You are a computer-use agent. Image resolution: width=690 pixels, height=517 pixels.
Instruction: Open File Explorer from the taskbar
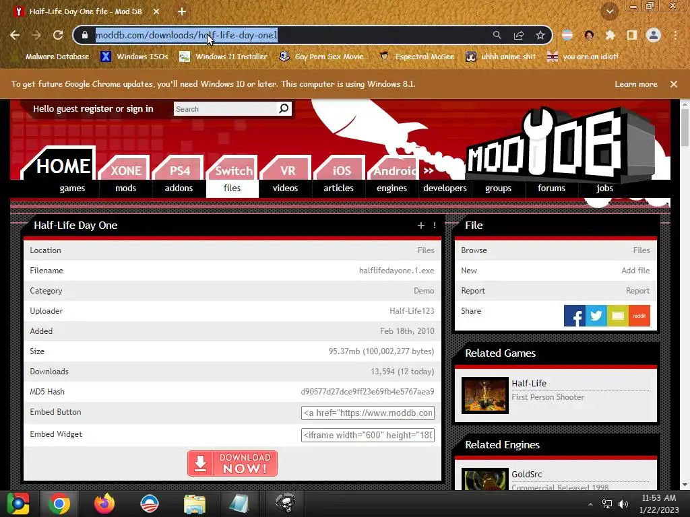tap(194, 504)
